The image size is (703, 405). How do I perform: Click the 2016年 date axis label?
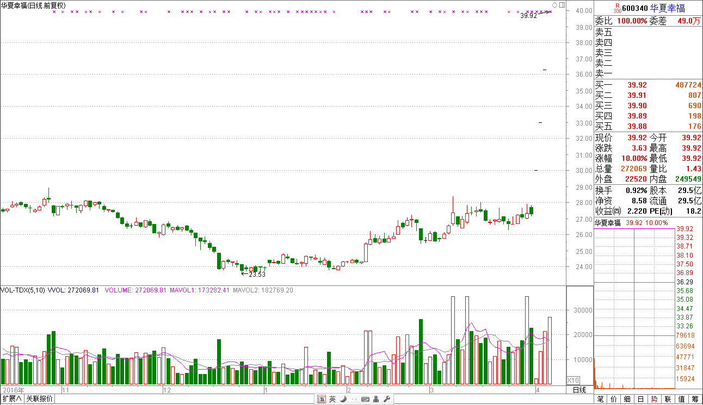point(14,390)
